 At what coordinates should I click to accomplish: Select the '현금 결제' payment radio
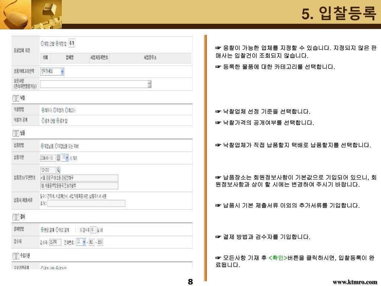pos(42,229)
